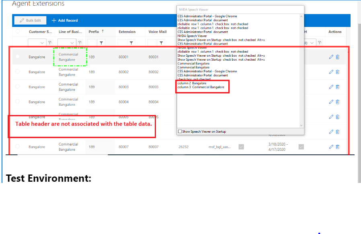This screenshot has width=361, height=234.
Task: Focus the Prefix filter input box
Action: click(x=92, y=43)
